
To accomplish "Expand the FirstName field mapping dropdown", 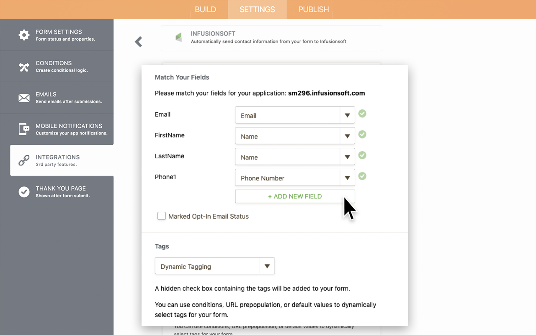I will [x=295, y=136].
